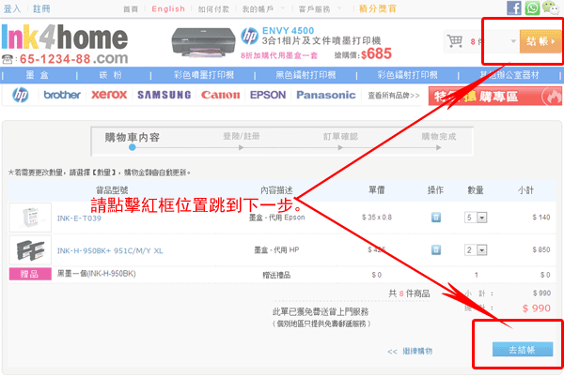Click the $ 35 x 0.8 unit price
Screen dimensions: 564x376
tap(377, 217)
